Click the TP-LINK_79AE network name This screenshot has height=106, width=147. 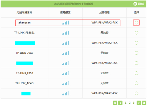click(24, 53)
